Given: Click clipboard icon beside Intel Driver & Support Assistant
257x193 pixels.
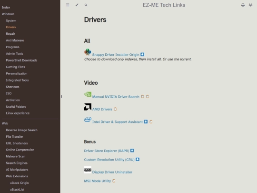Looking at the screenshot, I should (151, 122).
